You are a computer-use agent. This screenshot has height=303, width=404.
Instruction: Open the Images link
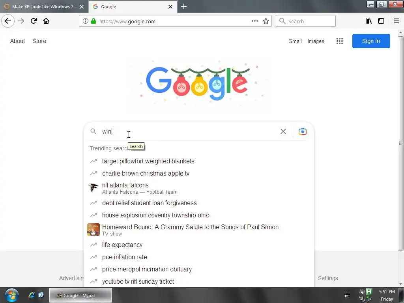tap(316, 41)
